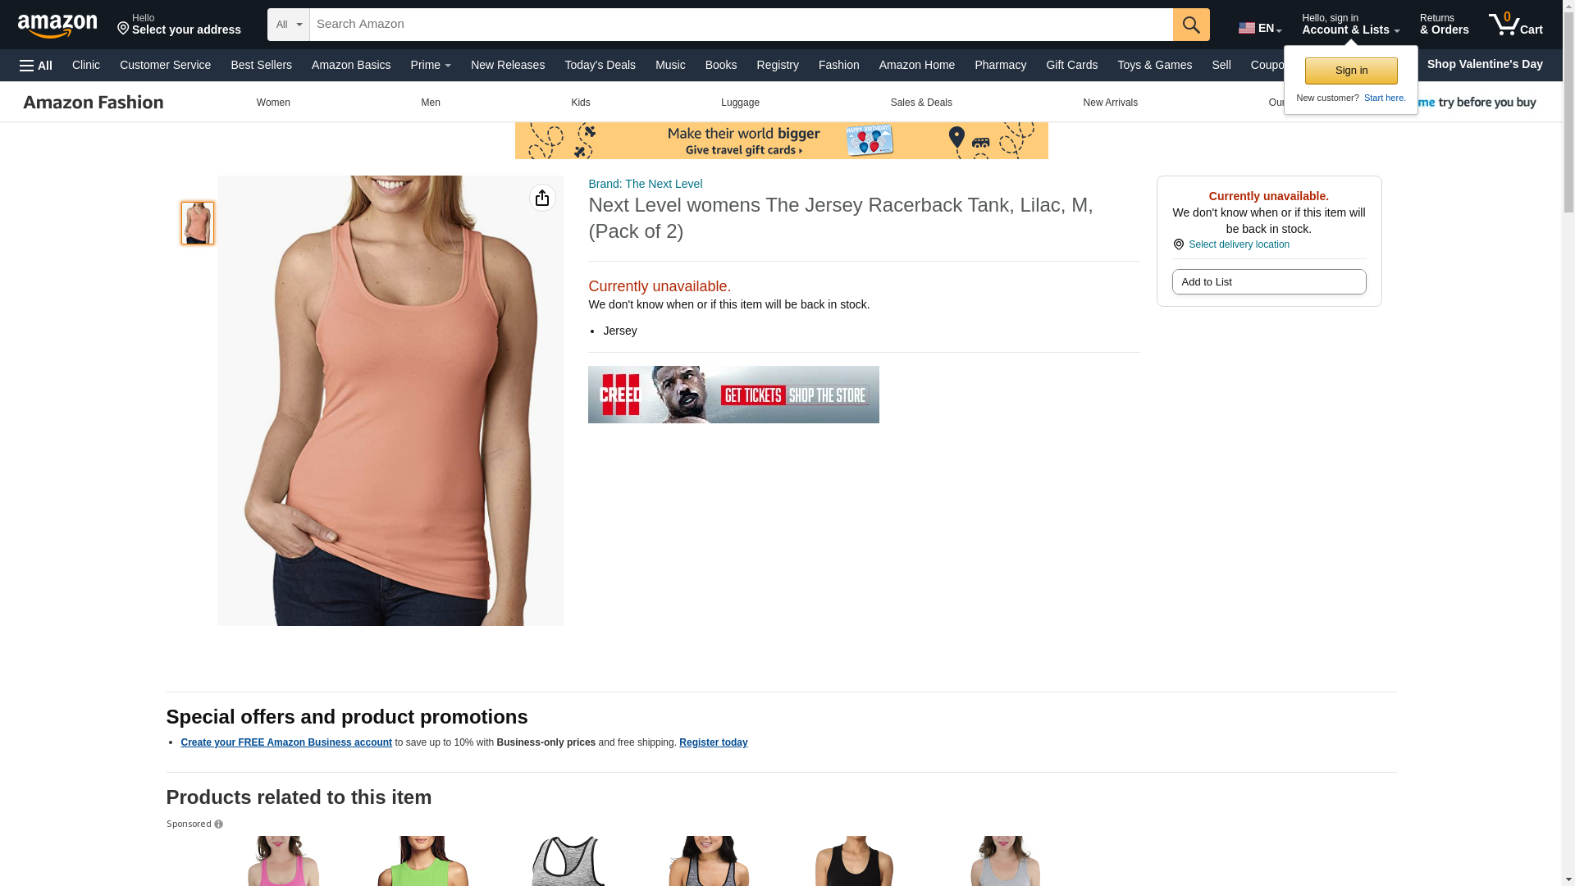Click Select delivery location link
The image size is (1575, 886).
pyautogui.click(x=1239, y=244)
